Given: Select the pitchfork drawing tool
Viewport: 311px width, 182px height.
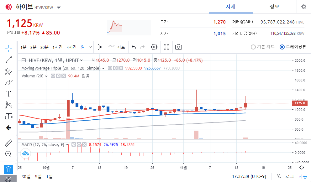Looking at the screenshot, I should click(8, 71).
